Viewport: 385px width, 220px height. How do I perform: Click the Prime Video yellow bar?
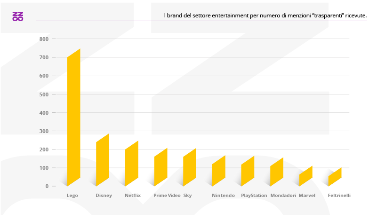(160, 167)
